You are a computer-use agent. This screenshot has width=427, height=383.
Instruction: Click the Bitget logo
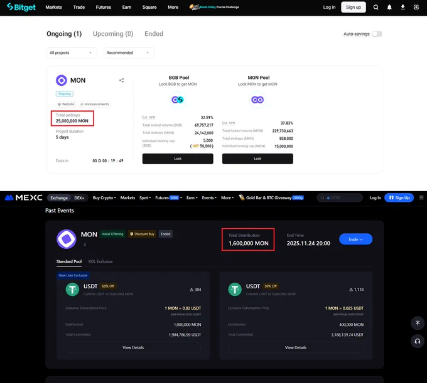coord(21,7)
